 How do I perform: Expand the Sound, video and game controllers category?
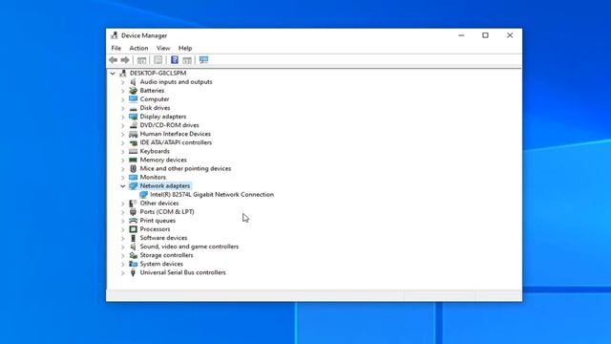coord(123,247)
